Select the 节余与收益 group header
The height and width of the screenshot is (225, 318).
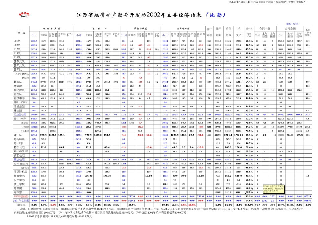coord(140,28)
